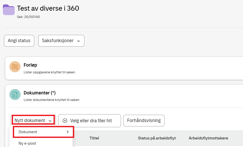Click the teal Dokumenter section icon
Viewport: 243px width, 147px height.
pos(15,94)
